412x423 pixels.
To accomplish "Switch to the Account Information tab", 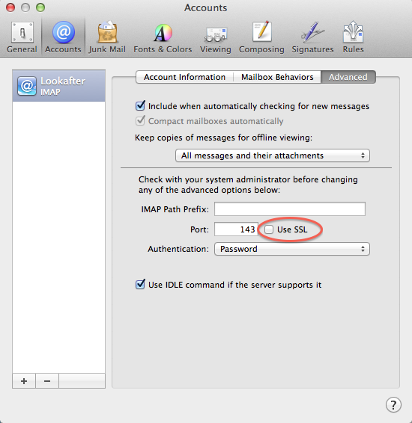I will 184,77.
